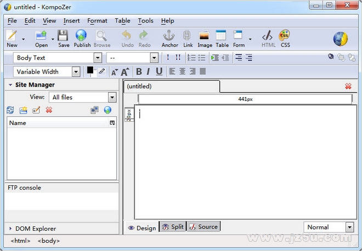Switch to the Design view tab
This screenshot has height=251, width=362.
[142, 228]
